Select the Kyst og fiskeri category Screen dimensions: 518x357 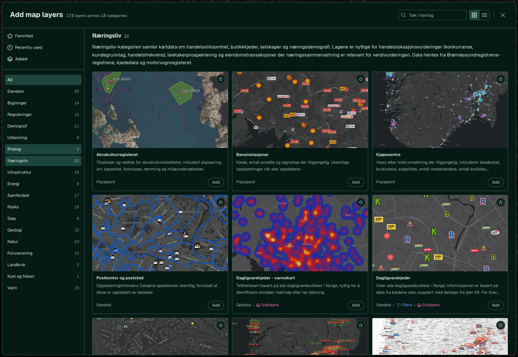43,276
